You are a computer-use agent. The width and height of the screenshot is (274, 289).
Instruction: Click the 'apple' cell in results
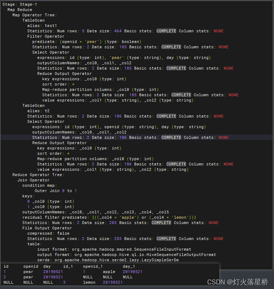pos(109,272)
